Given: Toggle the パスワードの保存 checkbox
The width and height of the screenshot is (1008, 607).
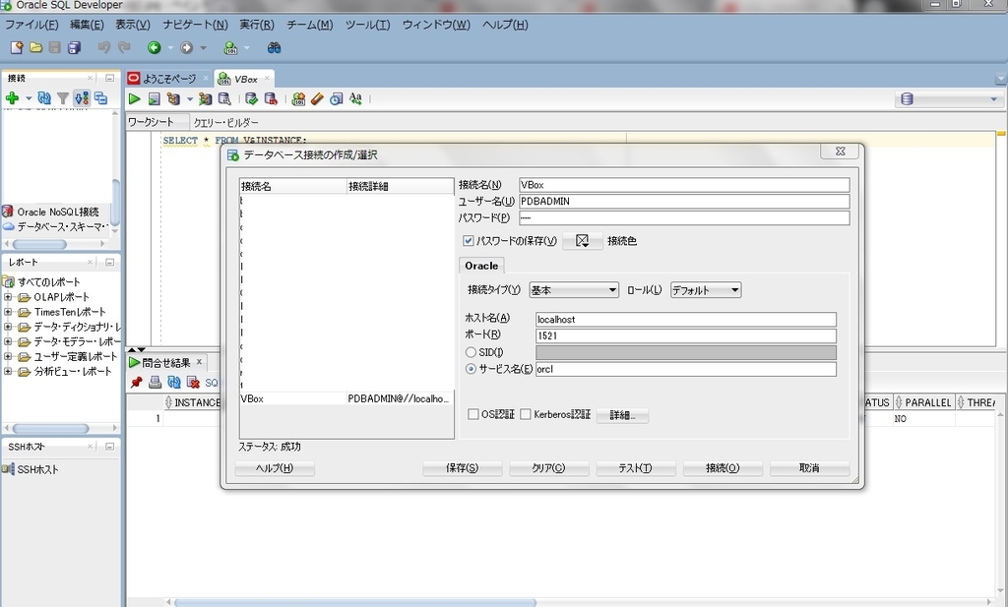Looking at the screenshot, I should [468, 241].
